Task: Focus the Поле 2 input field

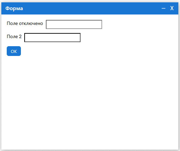Action: [52, 37]
